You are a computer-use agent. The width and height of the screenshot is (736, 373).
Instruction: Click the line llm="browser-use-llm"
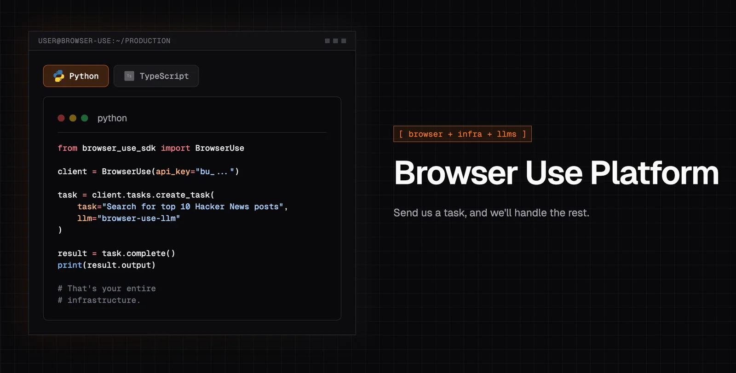129,218
